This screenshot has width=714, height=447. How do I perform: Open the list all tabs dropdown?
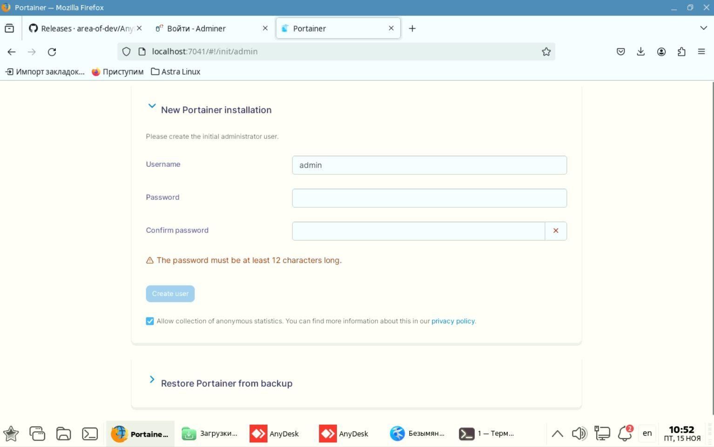[x=703, y=28]
